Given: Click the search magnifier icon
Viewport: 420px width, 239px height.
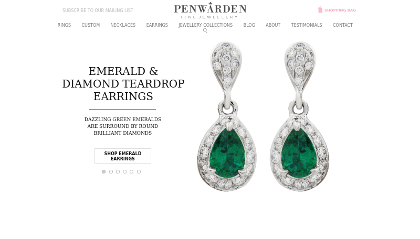Looking at the screenshot, I should click(205, 30).
